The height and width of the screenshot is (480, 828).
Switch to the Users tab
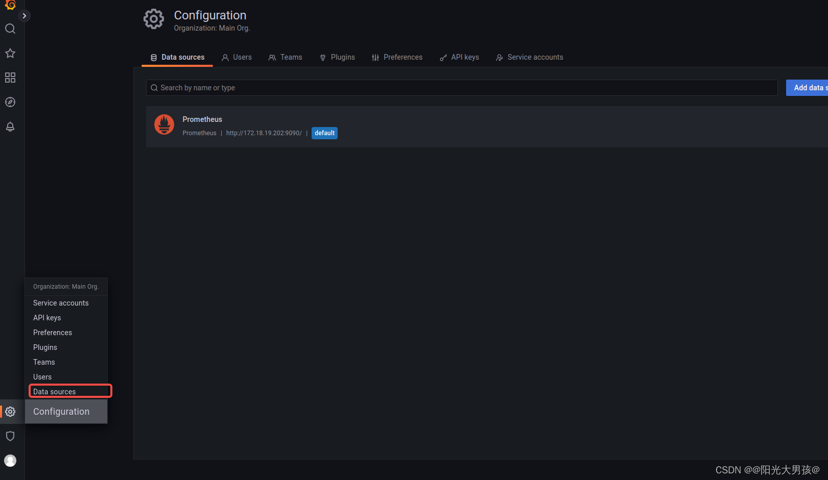point(236,57)
